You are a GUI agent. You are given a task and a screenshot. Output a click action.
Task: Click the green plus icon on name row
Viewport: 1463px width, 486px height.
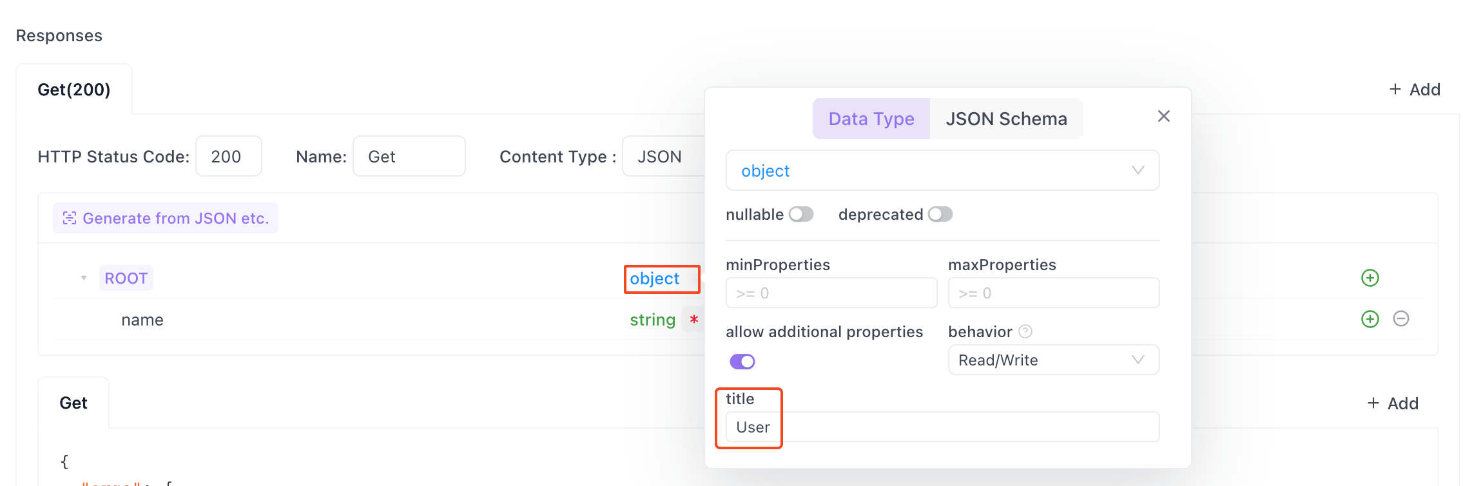(1370, 319)
